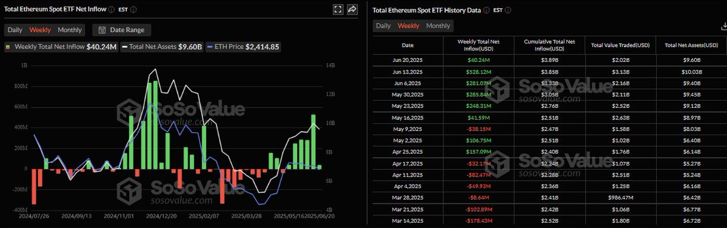Click info icon beside EST in the history data panel
The image size is (727, 228).
[509, 10]
